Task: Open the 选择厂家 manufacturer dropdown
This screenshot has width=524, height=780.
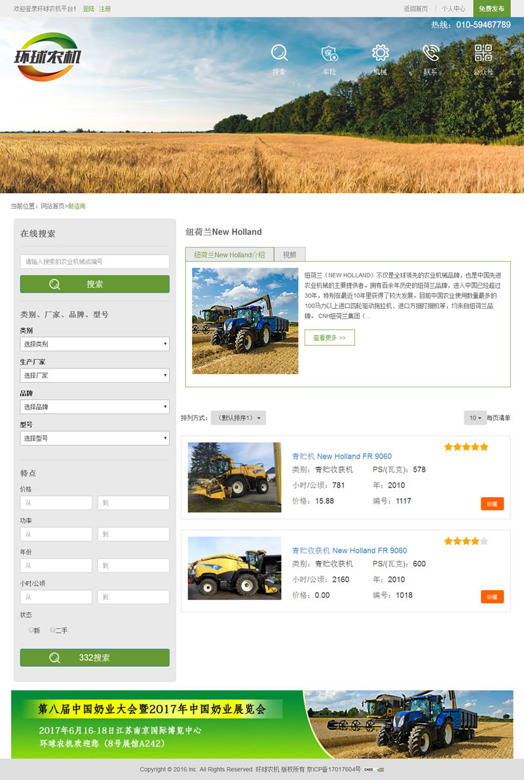Action: 94,376
